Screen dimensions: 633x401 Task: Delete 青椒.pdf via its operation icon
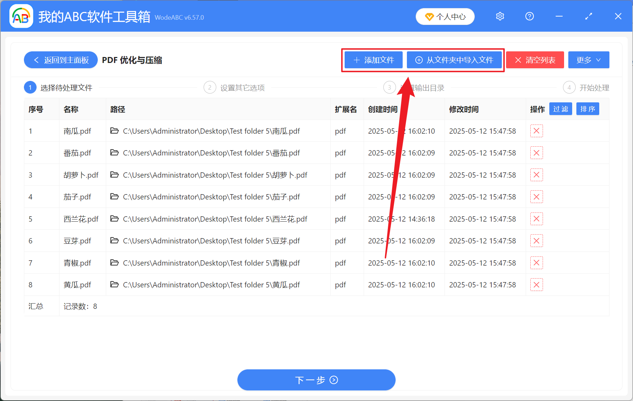point(536,263)
